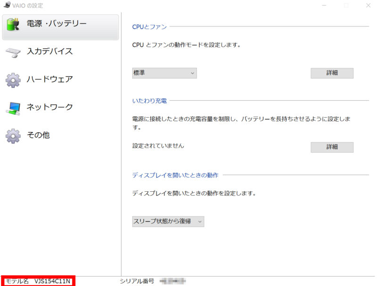Minimize the VAIO の設定 window

pos(324,5)
